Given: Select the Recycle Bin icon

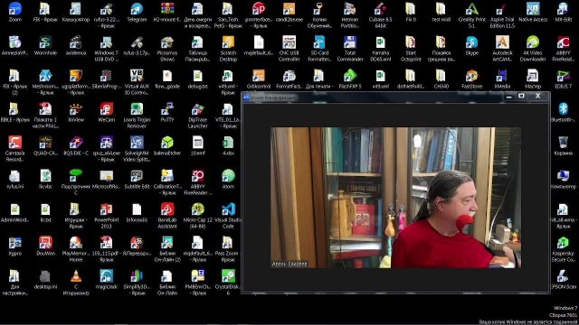Looking at the screenshot, I should click(x=563, y=145).
